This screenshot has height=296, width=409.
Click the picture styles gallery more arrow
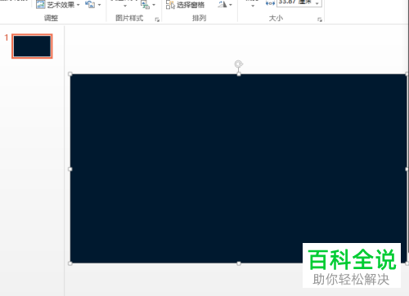pos(125,6)
